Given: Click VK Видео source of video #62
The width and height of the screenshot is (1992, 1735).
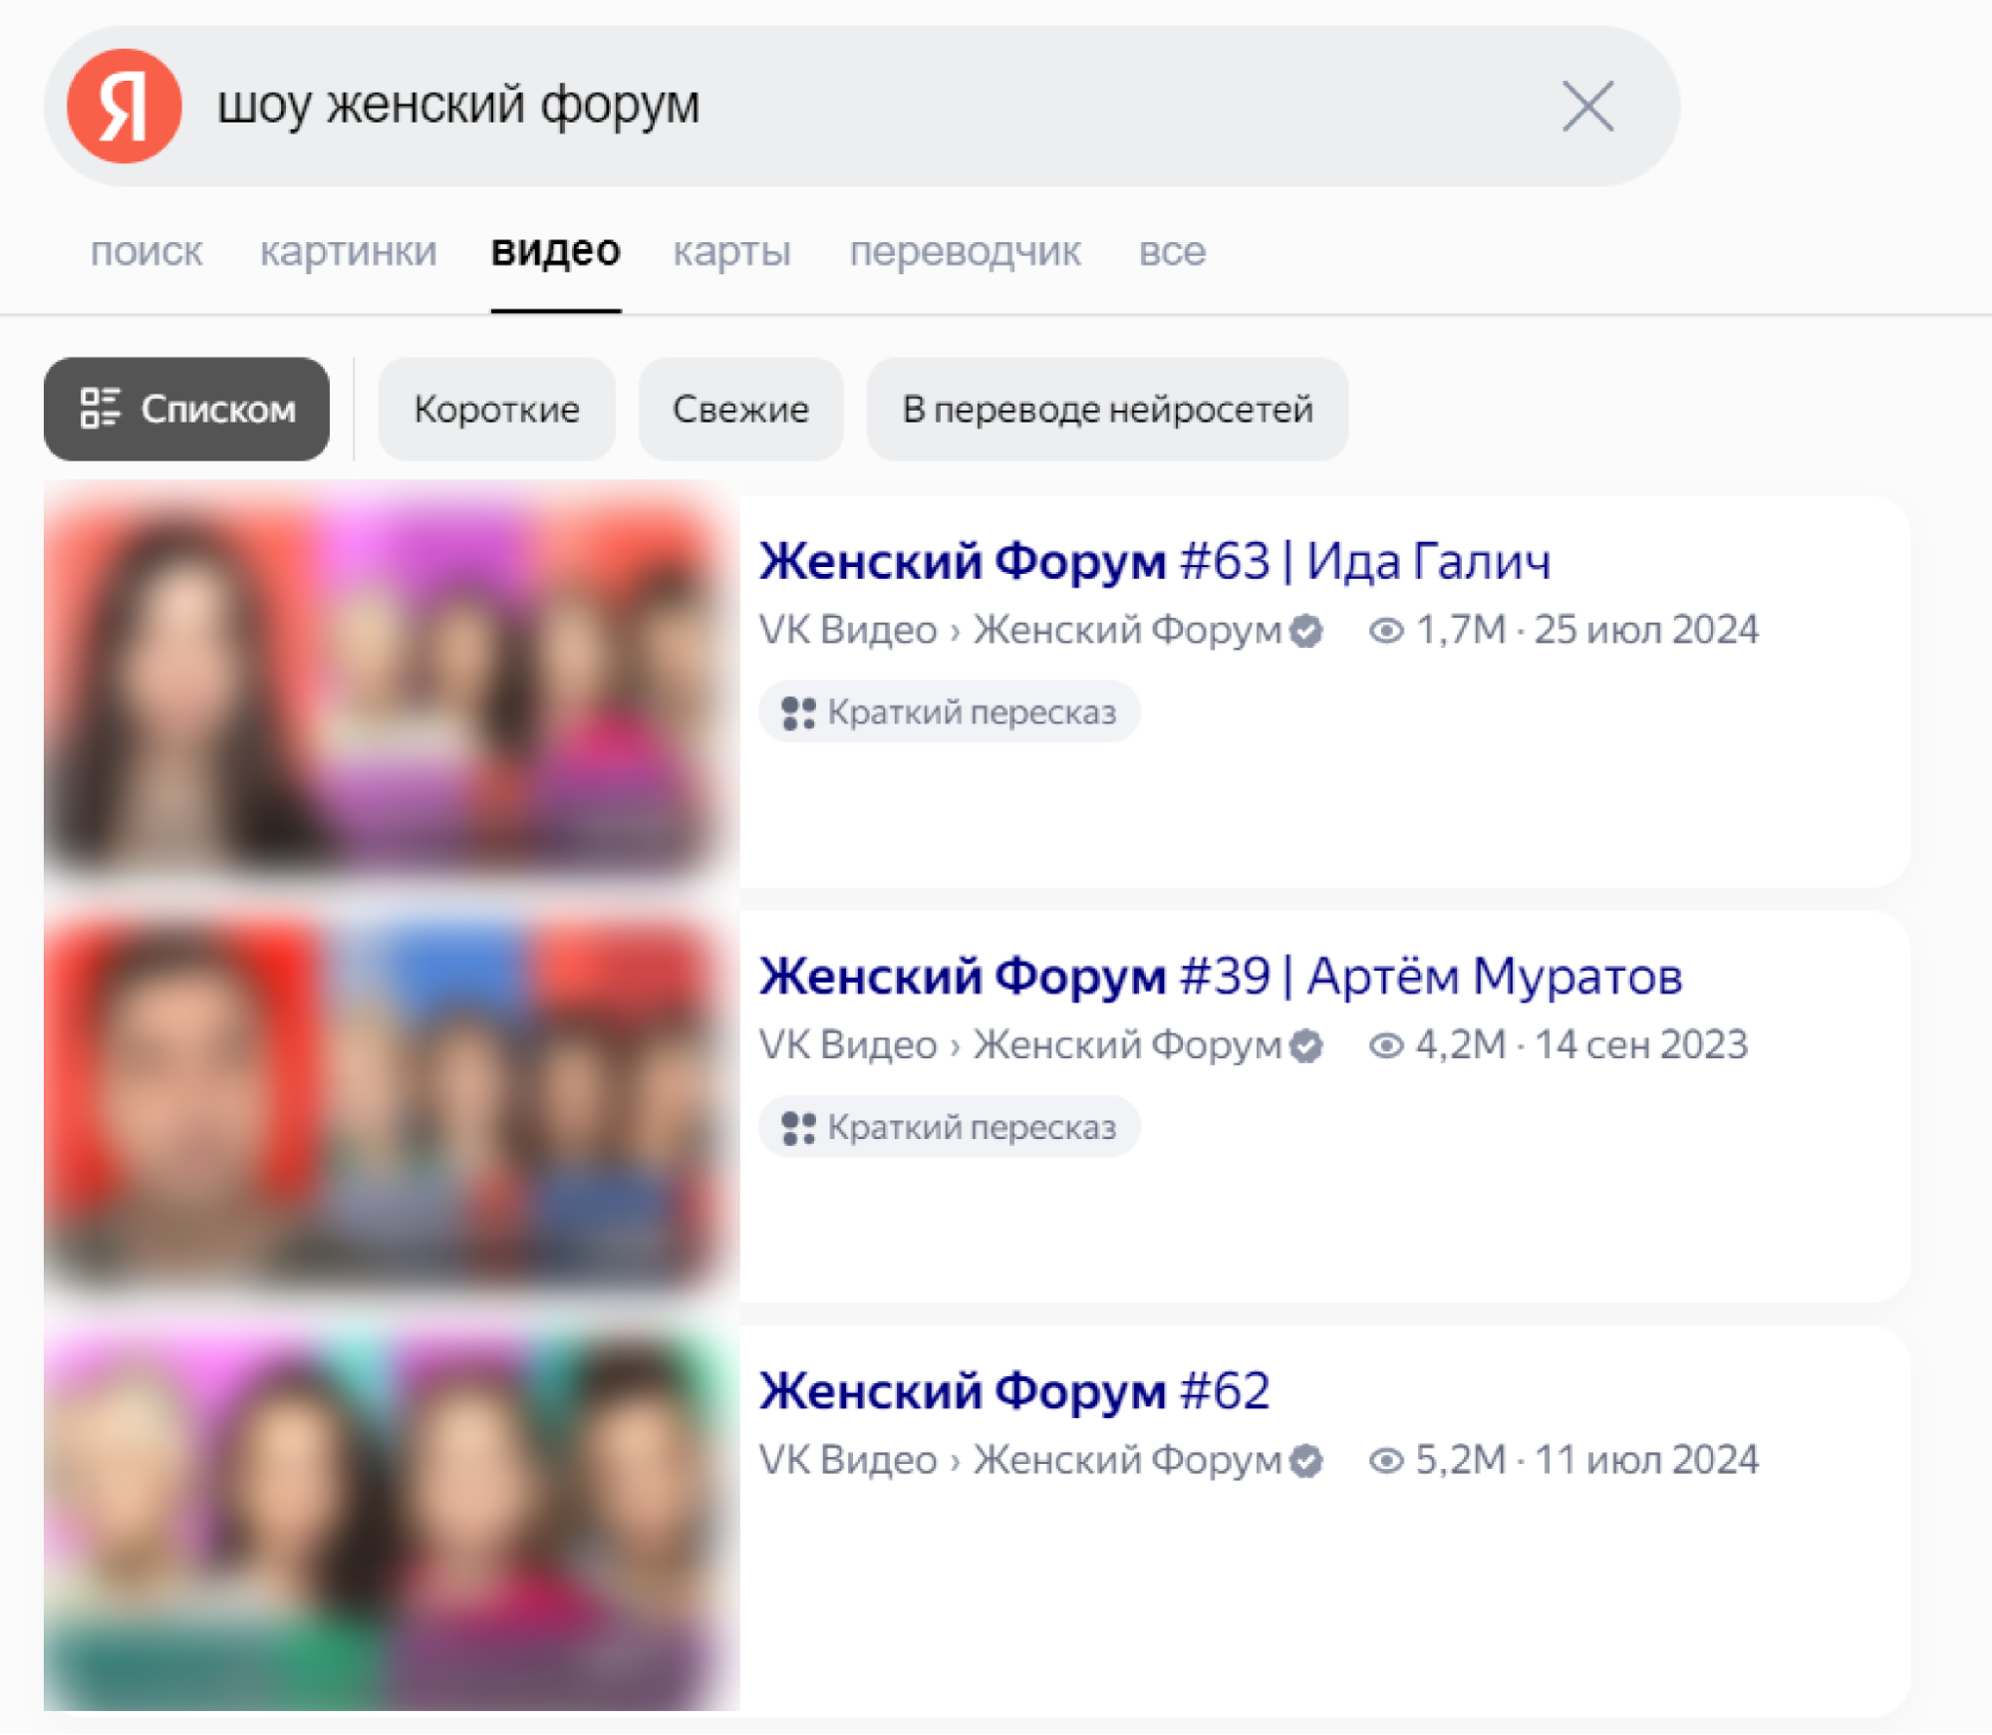Looking at the screenshot, I should [x=848, y=1461].
